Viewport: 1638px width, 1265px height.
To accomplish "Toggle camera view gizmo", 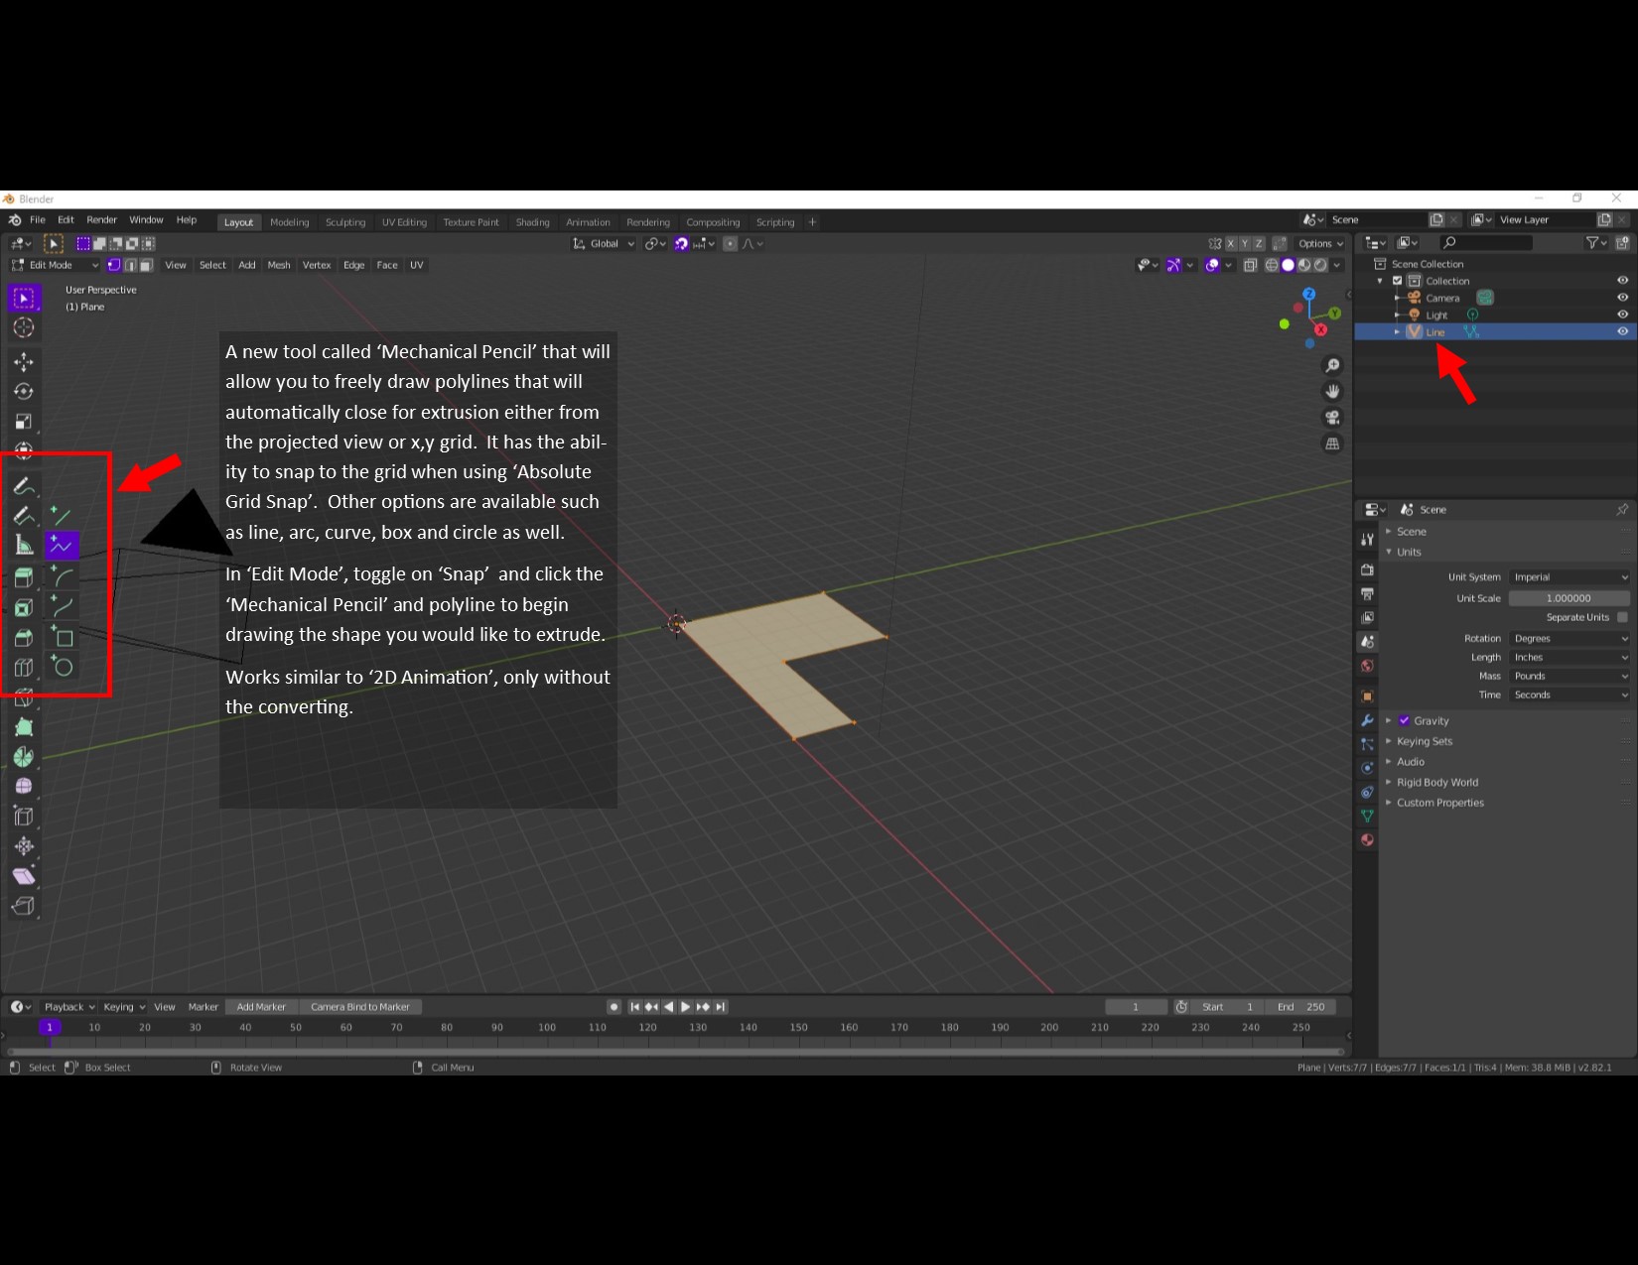I will point(1332,418).
